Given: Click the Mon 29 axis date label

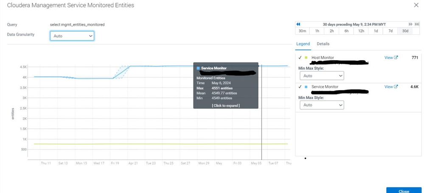Looking at the screenshot, I should point(204,163).
